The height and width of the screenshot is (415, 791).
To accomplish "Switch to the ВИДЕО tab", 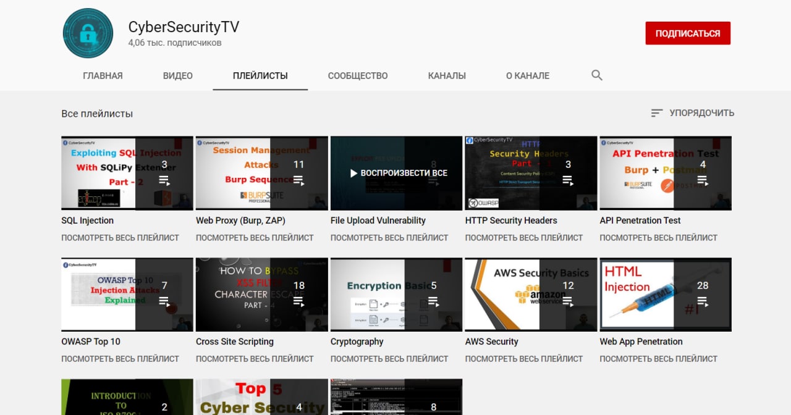I will (x=178, y=76).
